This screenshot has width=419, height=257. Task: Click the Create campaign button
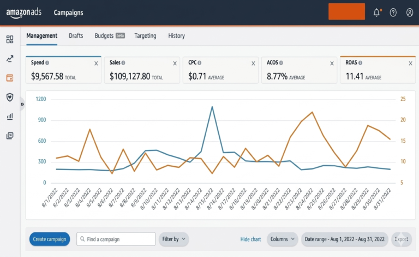coord(50,239)
